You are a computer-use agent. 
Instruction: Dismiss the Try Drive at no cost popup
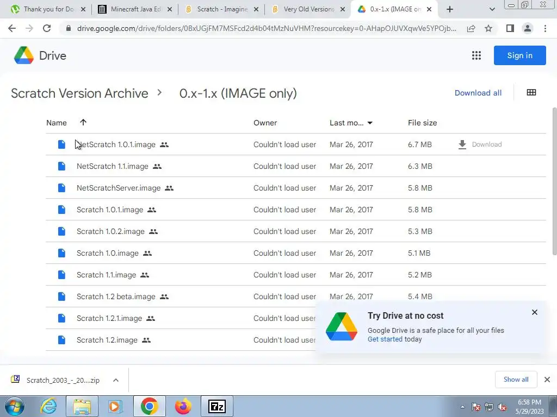(534, 312)
